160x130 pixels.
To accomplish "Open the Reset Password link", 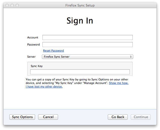I will pos(53,51).
